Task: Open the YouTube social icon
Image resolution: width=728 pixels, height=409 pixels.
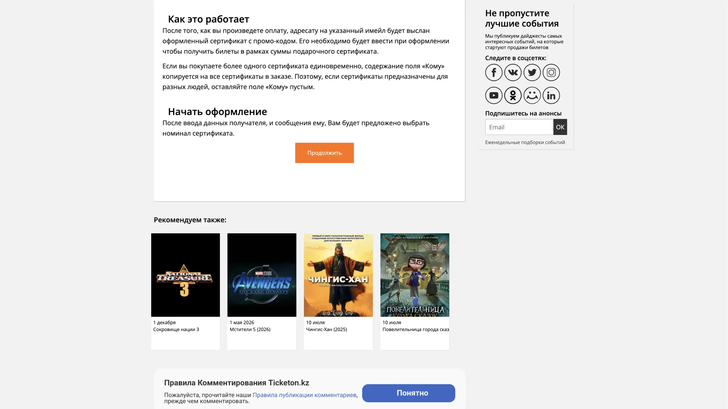Action: (x=494, y=95)
